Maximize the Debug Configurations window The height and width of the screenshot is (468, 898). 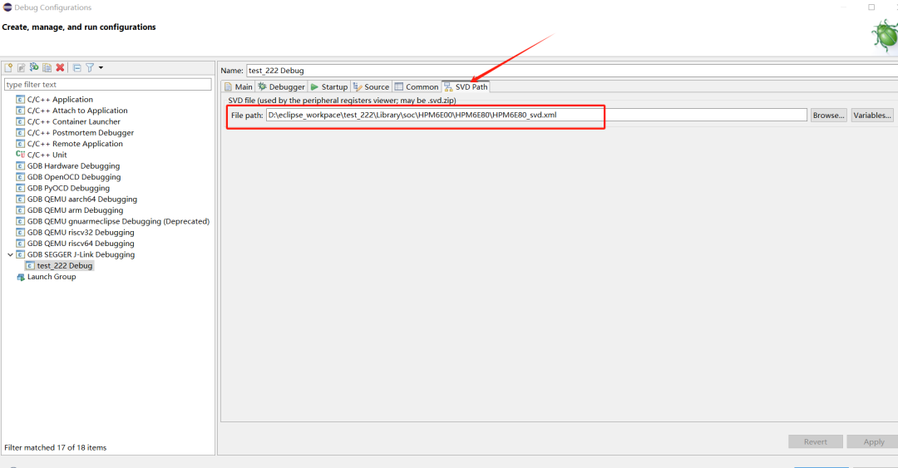pos(871,7)
